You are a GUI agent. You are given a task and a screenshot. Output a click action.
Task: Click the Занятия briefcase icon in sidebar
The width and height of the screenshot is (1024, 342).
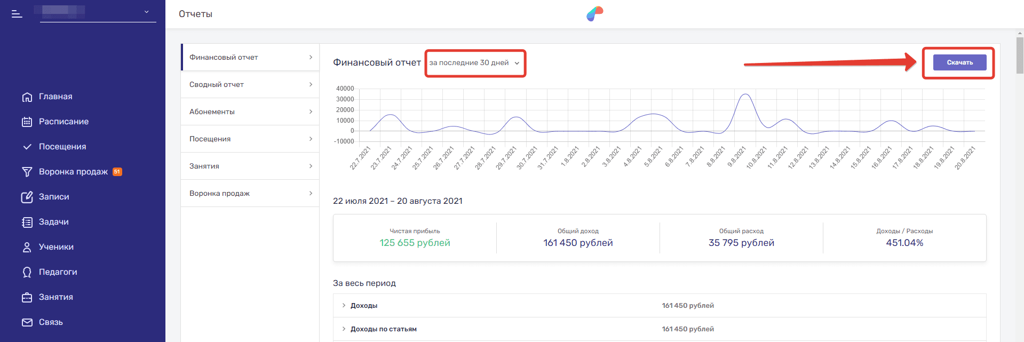(x=27, y=297)
